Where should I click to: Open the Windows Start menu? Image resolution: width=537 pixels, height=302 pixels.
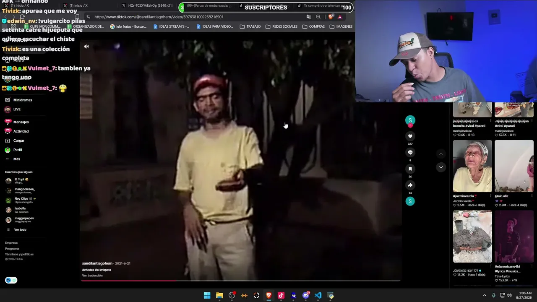[x=207, y=295]
